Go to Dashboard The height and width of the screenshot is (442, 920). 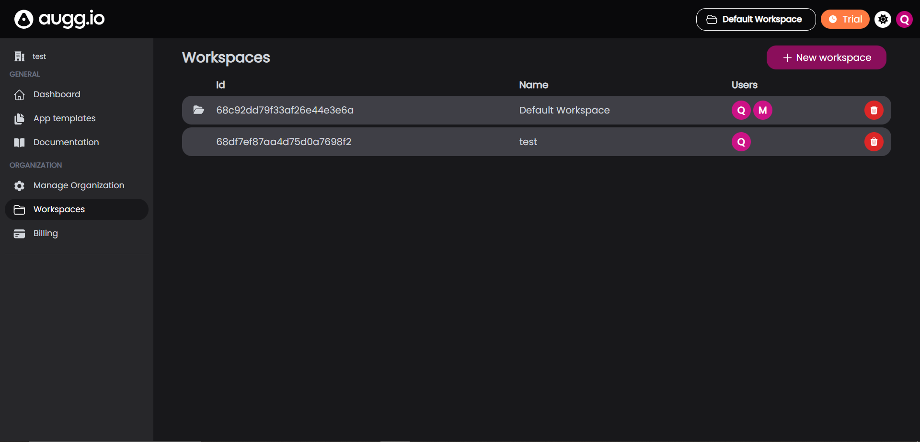[57, 94]
